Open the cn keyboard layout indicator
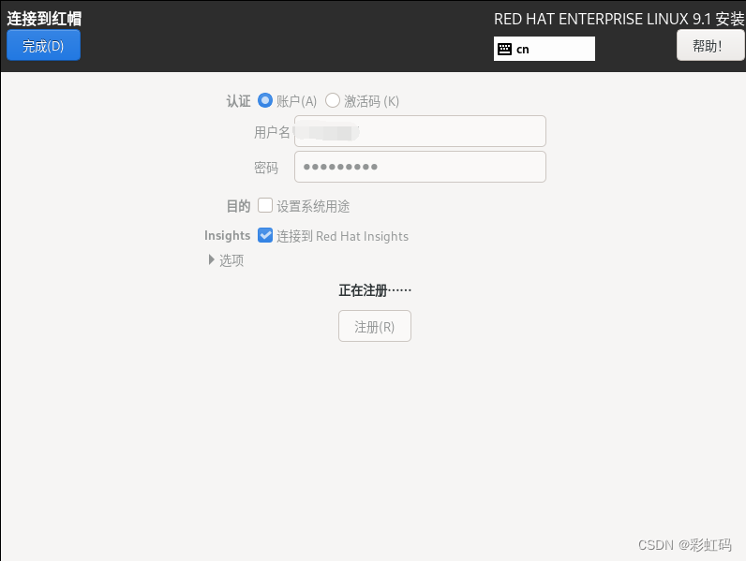This screenshot has width=746, height=561. click(544, 49)
